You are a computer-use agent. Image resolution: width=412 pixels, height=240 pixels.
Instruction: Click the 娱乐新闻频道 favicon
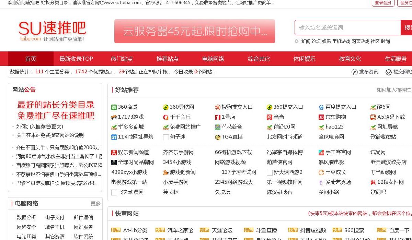pyautogui.click(x=114, y=153)
